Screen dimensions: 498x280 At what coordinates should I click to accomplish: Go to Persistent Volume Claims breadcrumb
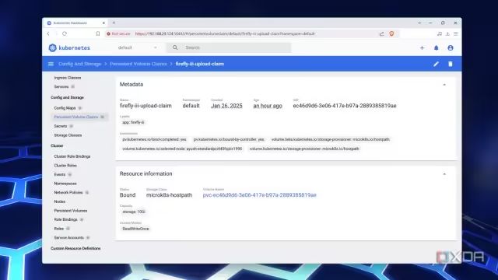(139, 64)
